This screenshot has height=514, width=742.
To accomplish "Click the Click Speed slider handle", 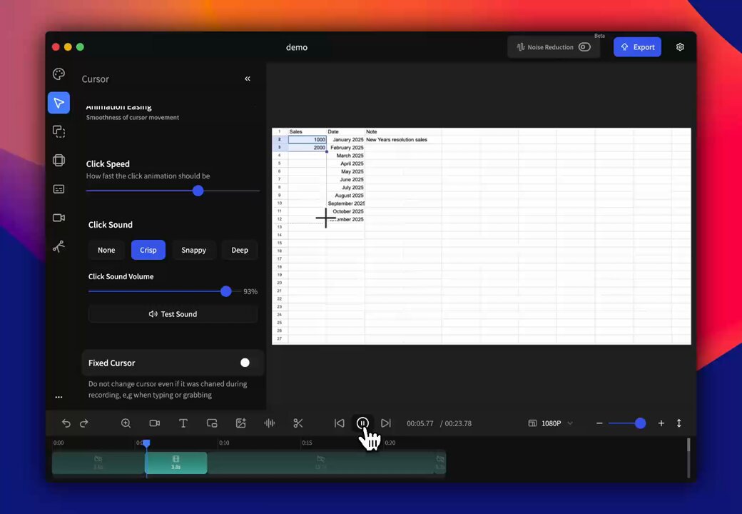I will 198,191.
